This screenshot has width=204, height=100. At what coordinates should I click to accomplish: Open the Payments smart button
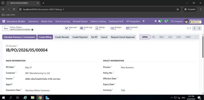click(x=133, y=28)
